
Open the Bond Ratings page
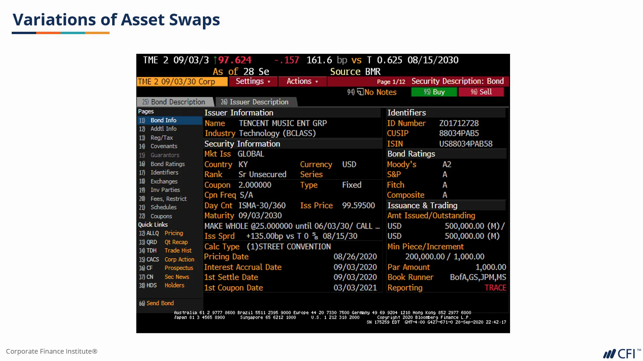pos(167,164)
